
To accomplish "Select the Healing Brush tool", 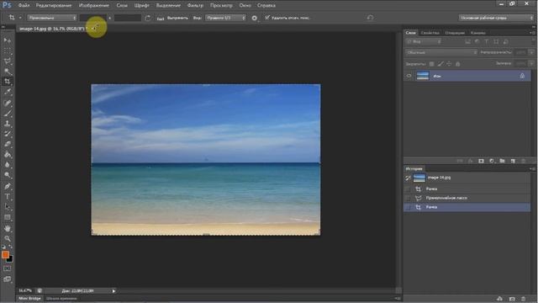I will (8, 103).
